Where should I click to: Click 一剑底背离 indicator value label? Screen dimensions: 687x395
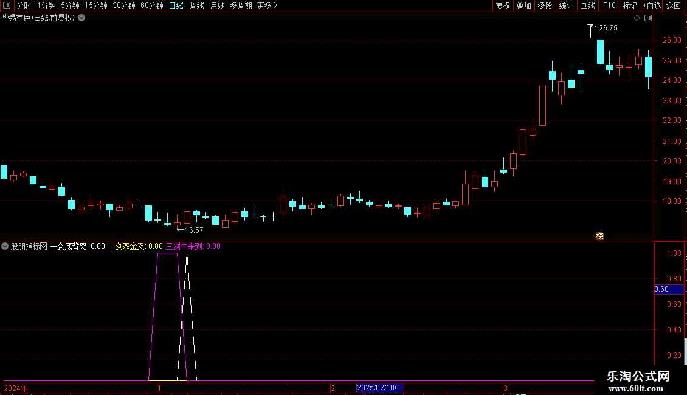78,246
